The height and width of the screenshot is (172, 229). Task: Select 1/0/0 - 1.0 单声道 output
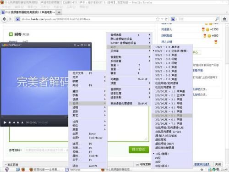tap(167, 47)
